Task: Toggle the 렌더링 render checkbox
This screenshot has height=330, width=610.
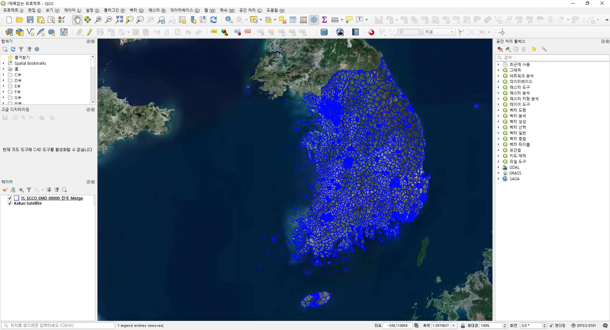Action: click(x=551, y=326)
